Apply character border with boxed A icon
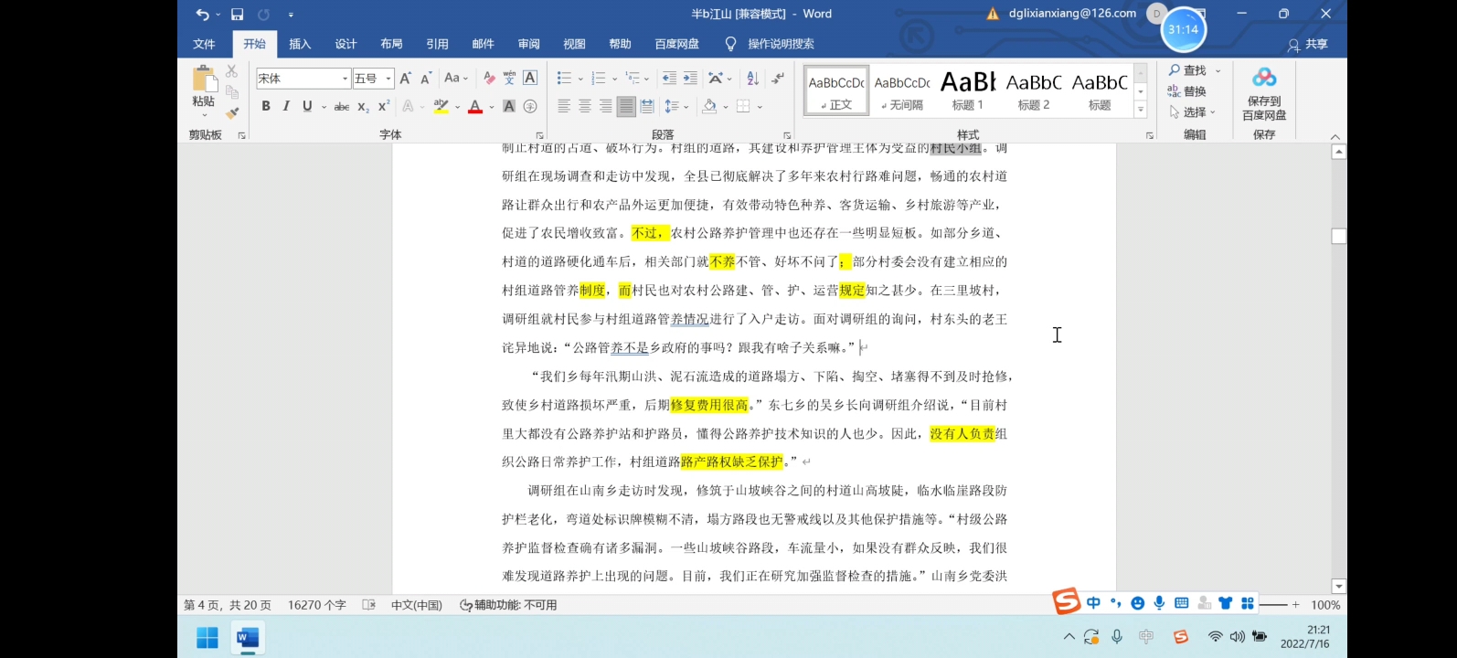The image size is (1457, 658). 530,79
